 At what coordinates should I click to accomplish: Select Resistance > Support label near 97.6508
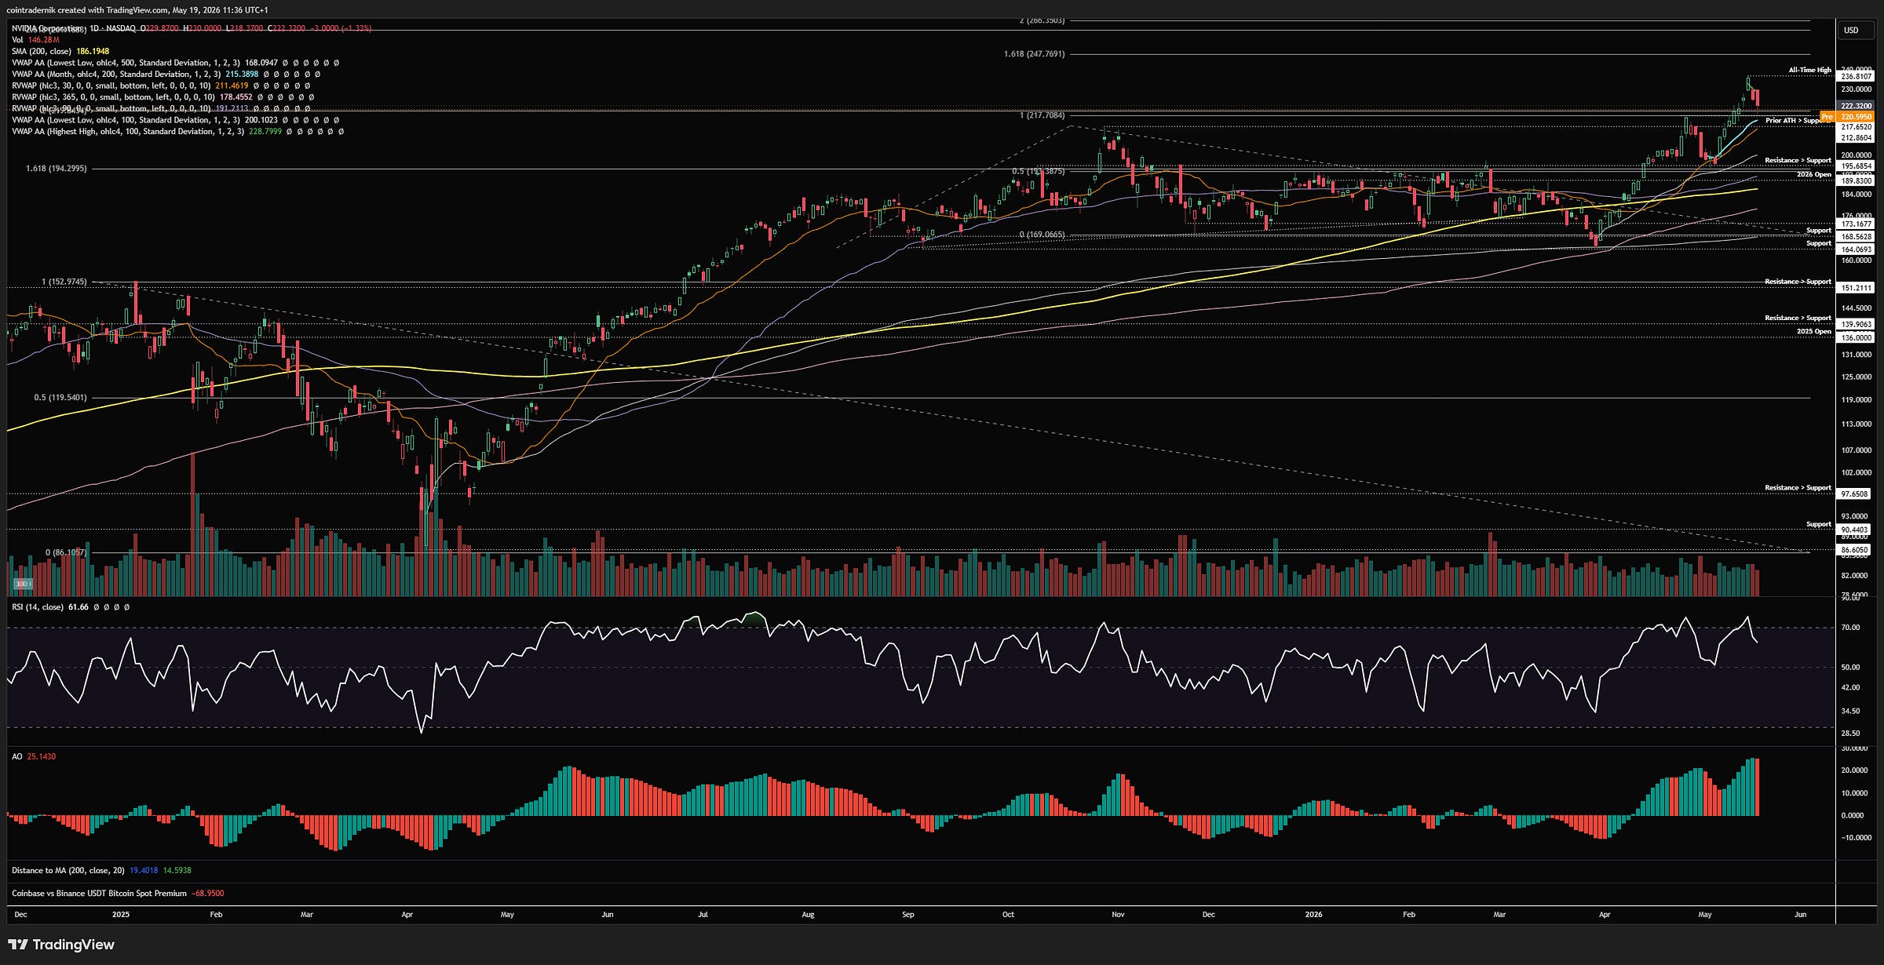point(1798,487)
